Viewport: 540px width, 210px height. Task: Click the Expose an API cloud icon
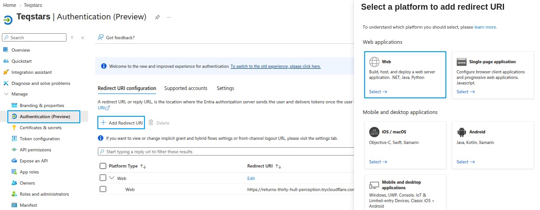tap(14, 161)
